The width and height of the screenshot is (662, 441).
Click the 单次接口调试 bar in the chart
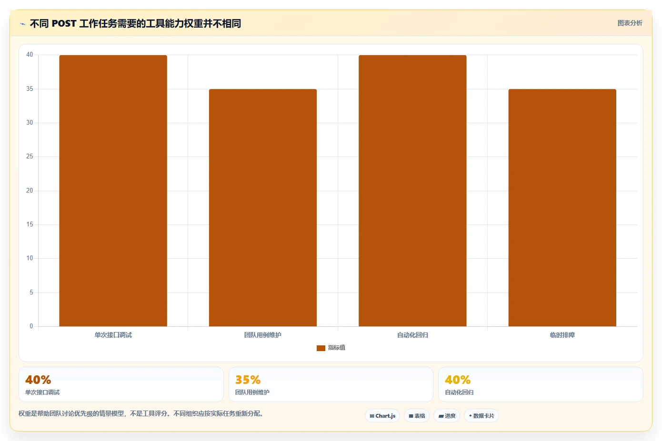[x=113, y=191]
